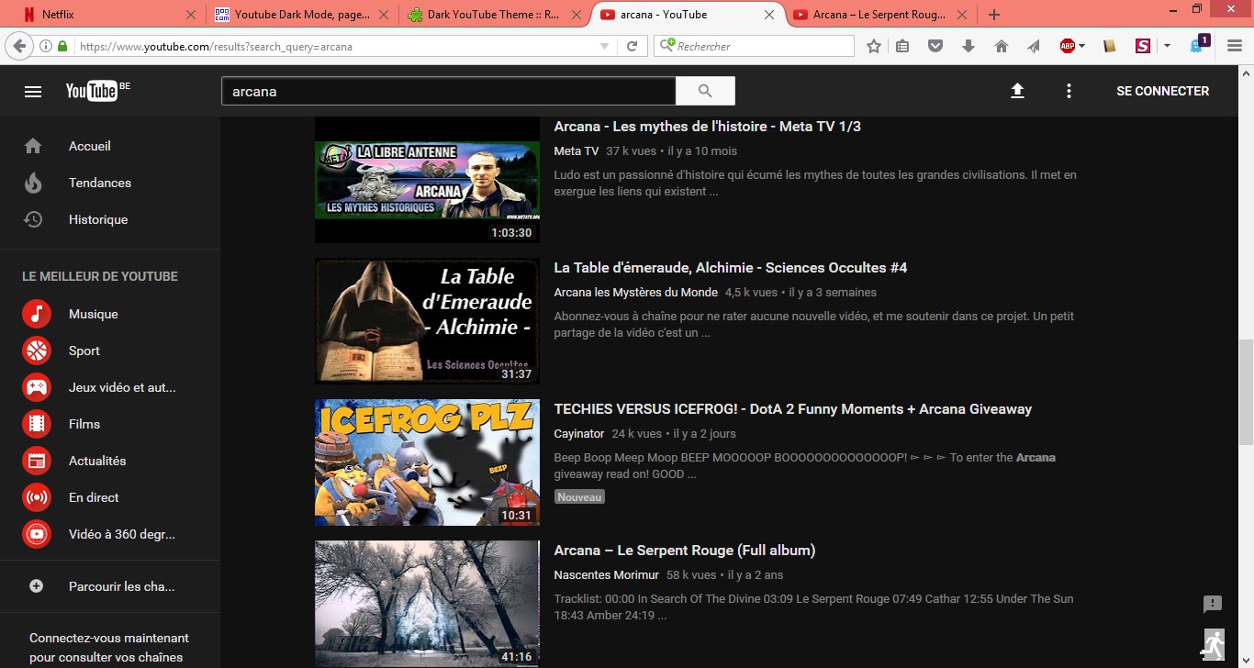The image size is (1254, 668).
Task: Expand Stylish dropdown arrow
Action: [1167, 46]
